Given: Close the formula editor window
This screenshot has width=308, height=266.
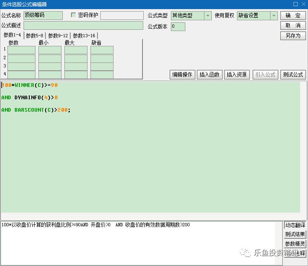Looking at the screenshot, I should click(303, 4).
